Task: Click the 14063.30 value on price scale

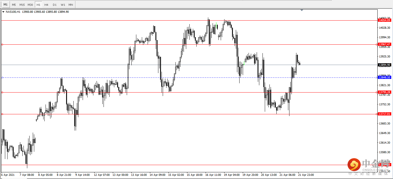Action: (384, 18)
